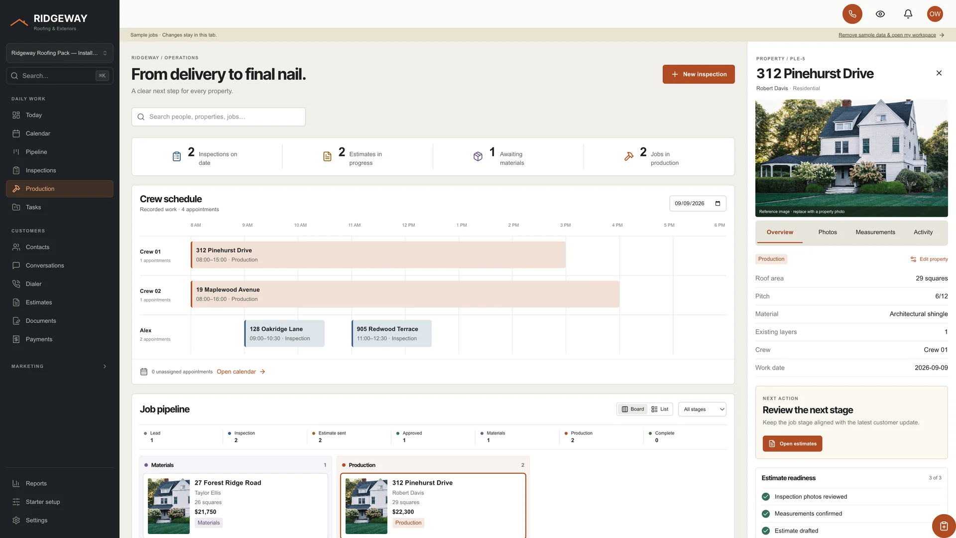Open Starter setup in sidebar
Viewport: 956px width, 538px height.
pyautogui.click(x=60, y=502)
